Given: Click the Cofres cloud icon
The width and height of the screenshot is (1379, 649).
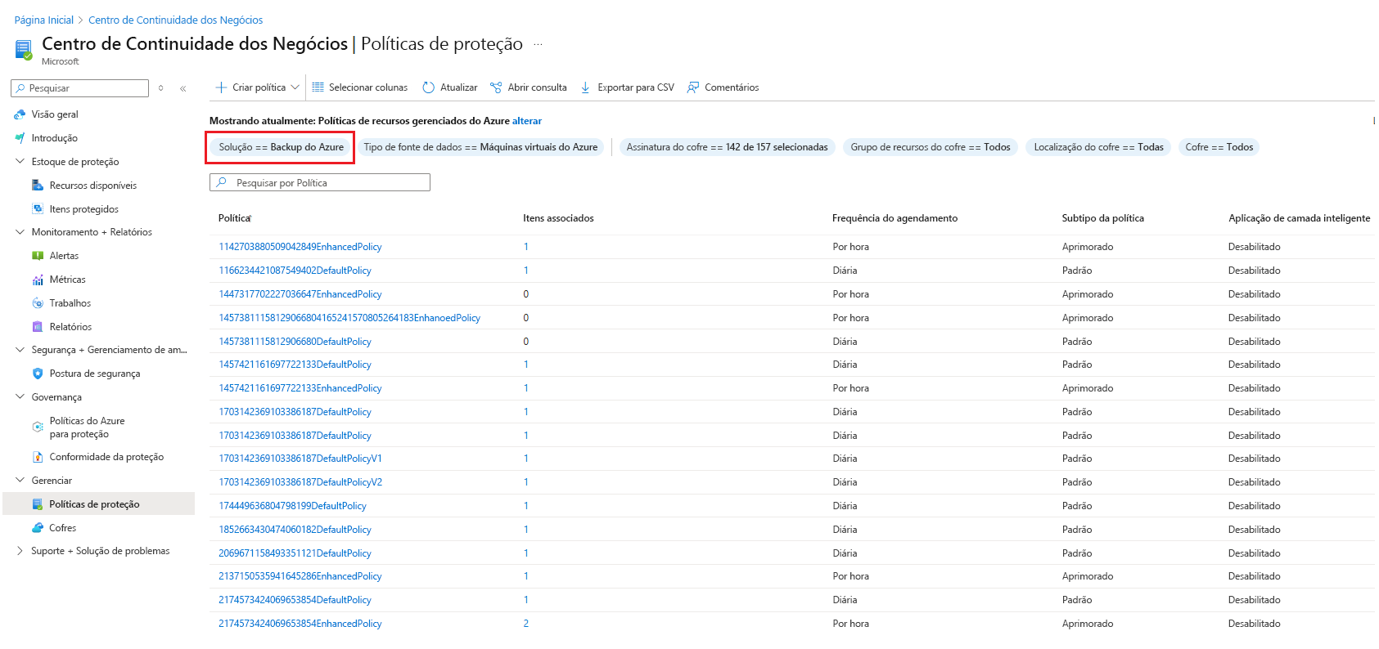Looking at the screenshot, I should click(38, 528).
